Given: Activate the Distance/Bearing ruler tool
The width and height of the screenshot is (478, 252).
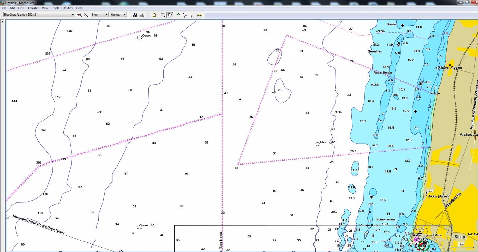Looking at the screenshot, I should [200, 15].
